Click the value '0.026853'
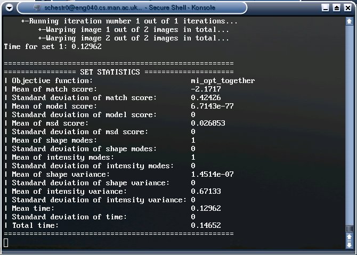Viewport: 357px width, 255px height. click(208, 124)
